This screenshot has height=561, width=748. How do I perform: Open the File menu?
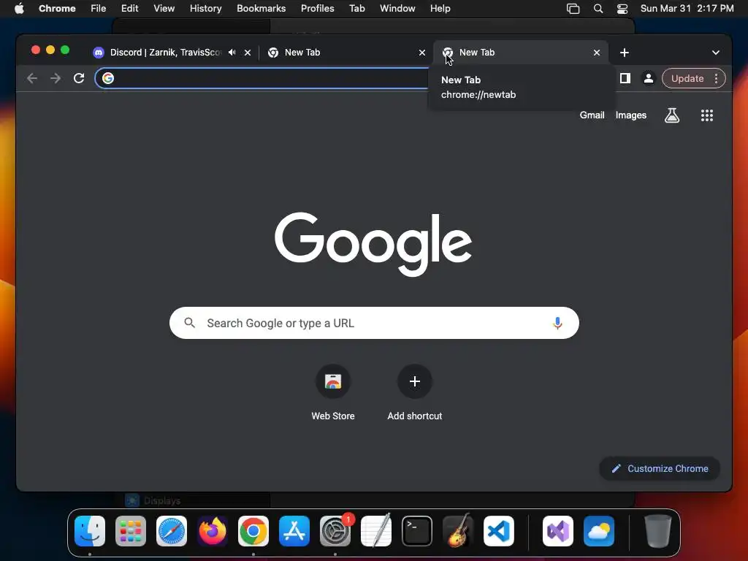tap(99, 9)
